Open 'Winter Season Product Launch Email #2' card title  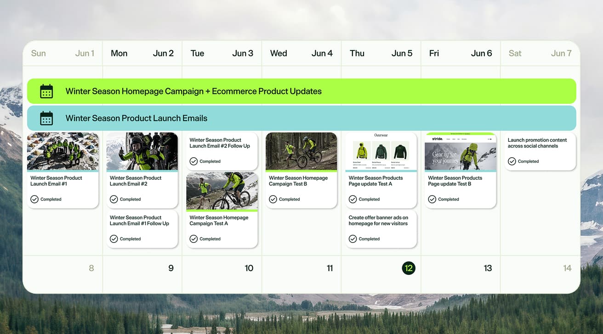tap(136, 181)
